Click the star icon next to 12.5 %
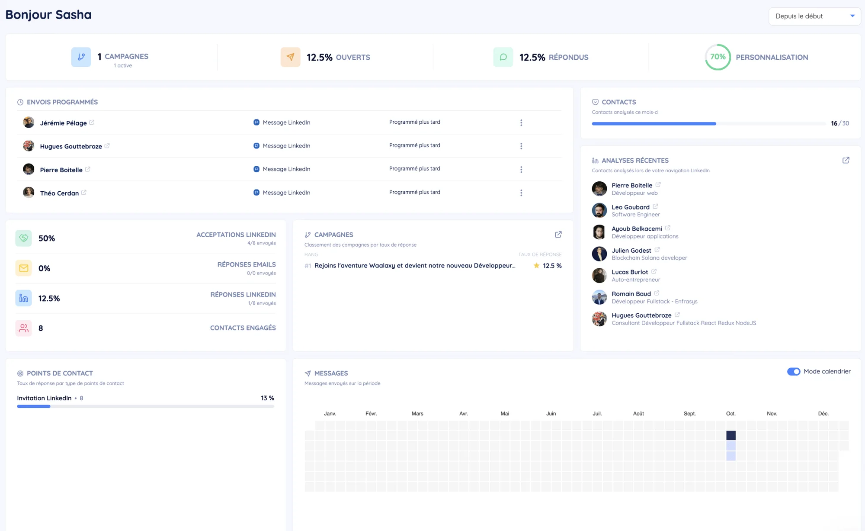Screen dimensions: 865x531 [536, 266]
